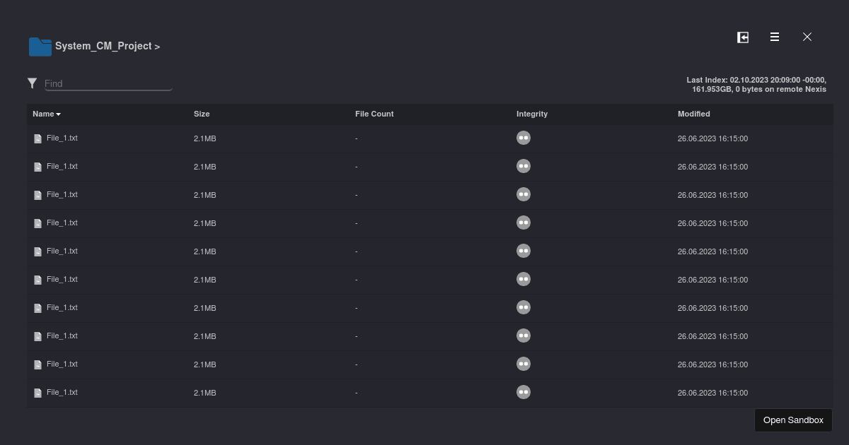This screenshot has height=445, width=849.
Task: Click the System_CM_Project breadcrumb label
Action: tap(103, 46)
